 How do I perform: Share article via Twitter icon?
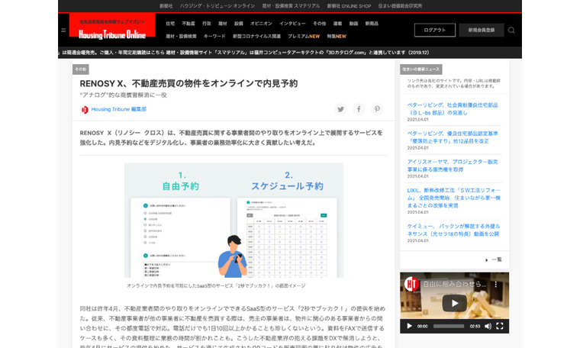point(341,109)
